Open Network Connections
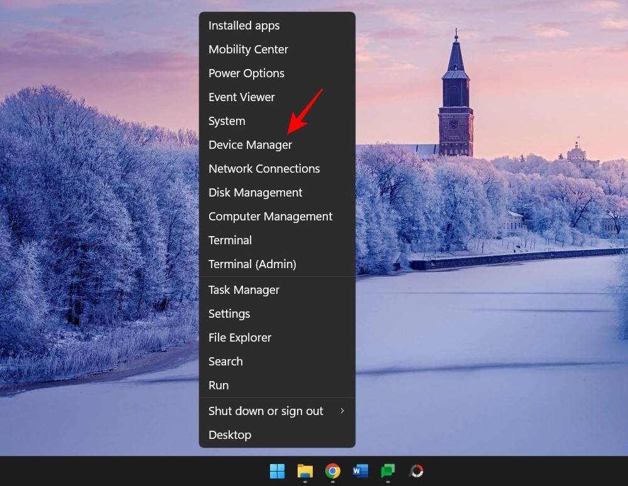This screenshot has width=628, height=486. [264, 169]
